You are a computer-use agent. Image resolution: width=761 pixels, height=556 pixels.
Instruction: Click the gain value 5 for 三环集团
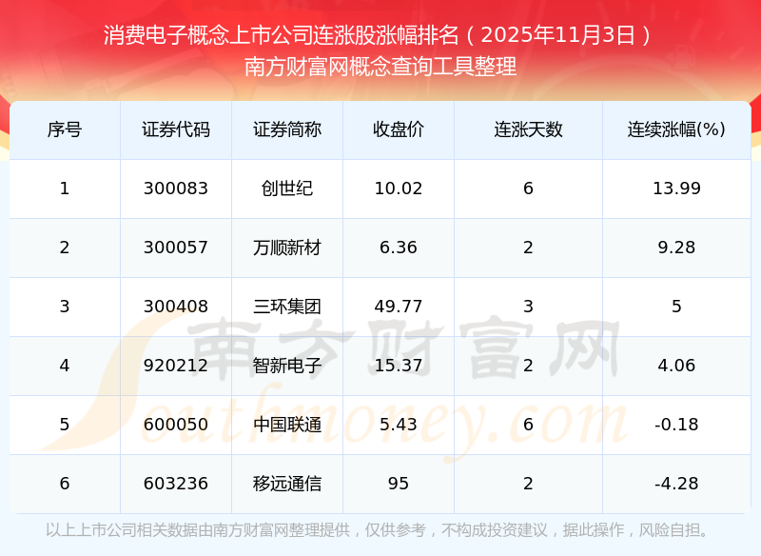tap(676, 307)
